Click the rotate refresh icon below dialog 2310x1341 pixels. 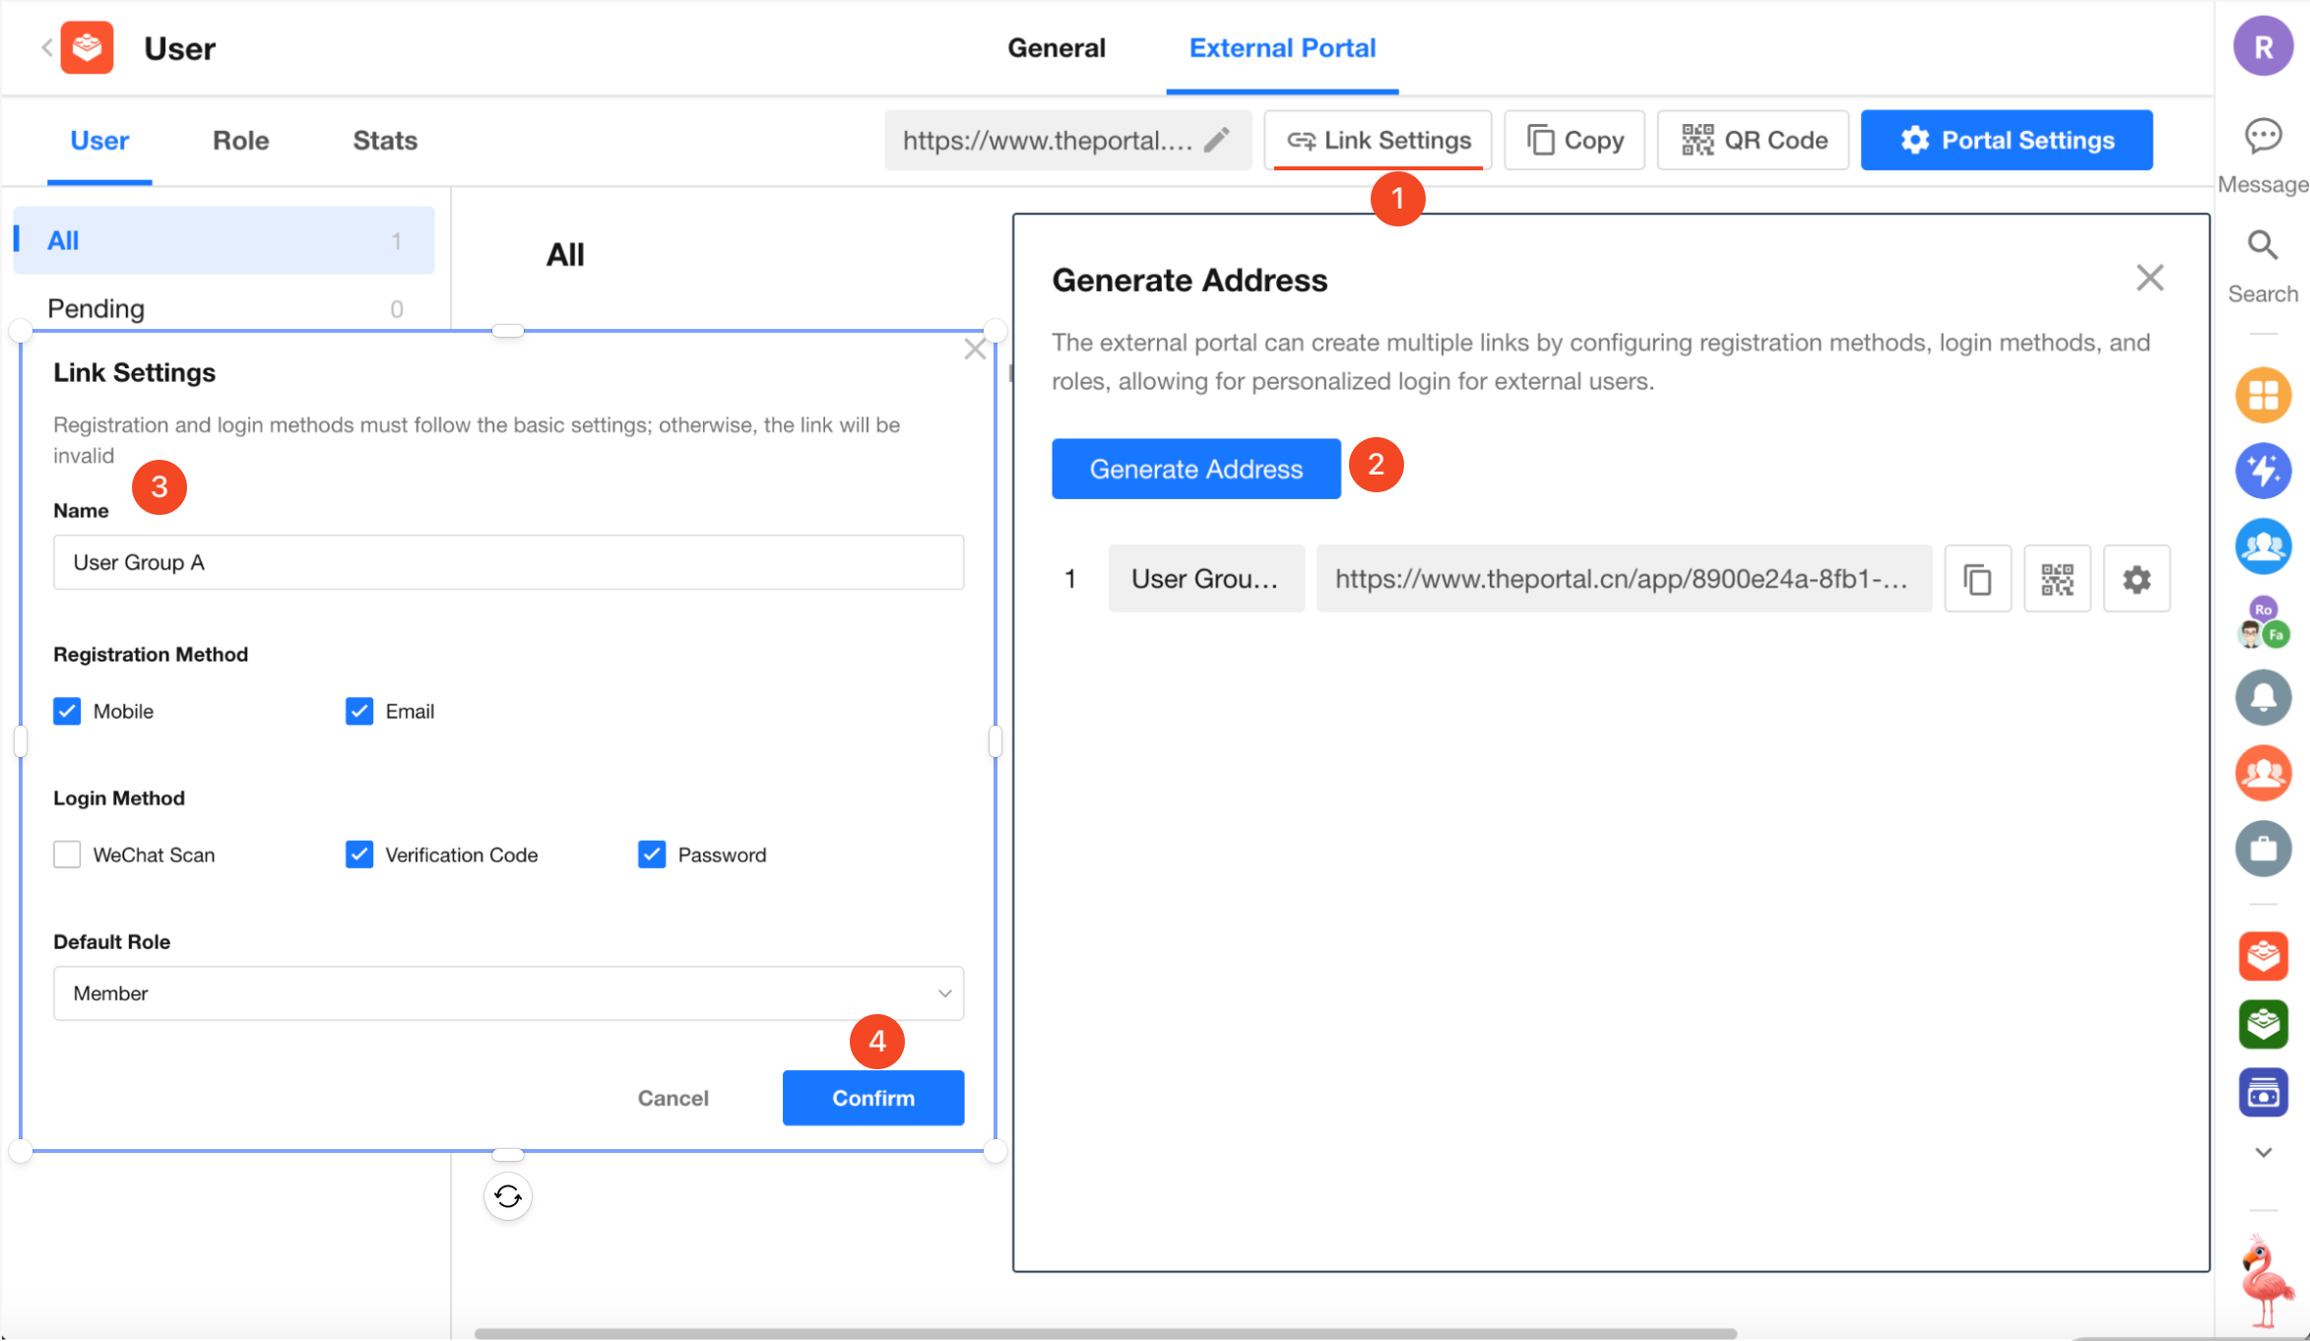508,1196
